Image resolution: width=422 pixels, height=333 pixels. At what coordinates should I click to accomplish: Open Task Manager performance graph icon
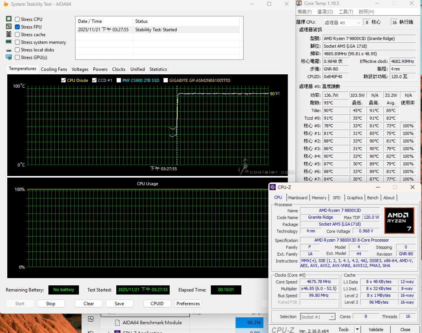91,319
